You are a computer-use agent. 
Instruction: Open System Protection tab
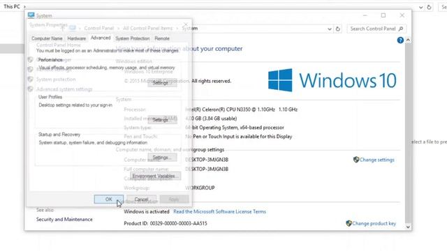(x=133, y=38)
